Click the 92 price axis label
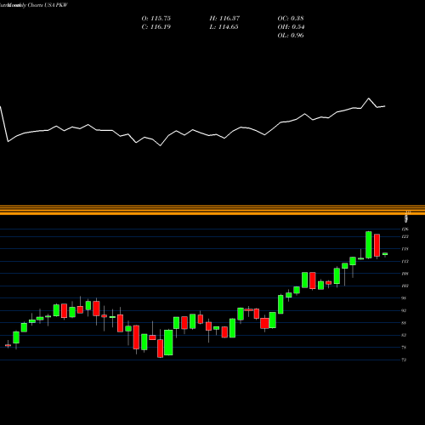Image resolution: width=425 pixels, height=425 pixels. click(405, 310)
